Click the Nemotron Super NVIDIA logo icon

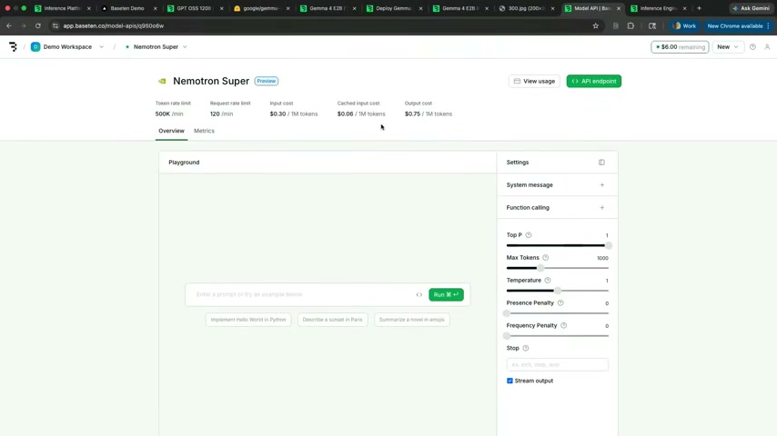point(162,81)
